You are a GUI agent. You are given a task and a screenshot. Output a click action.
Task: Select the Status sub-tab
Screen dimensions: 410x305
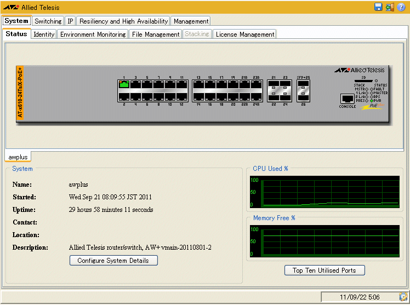[x=16, y=34]
